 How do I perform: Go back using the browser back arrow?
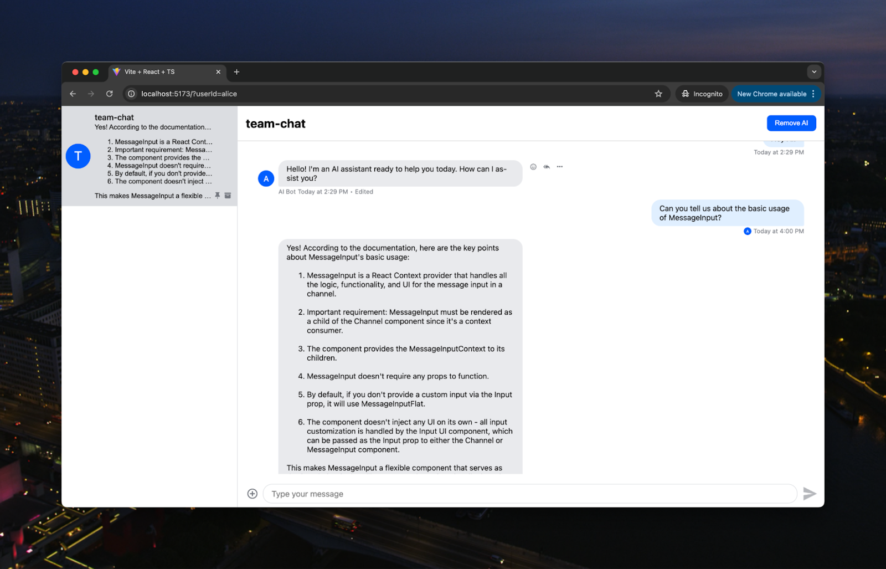tap(73, 94)
